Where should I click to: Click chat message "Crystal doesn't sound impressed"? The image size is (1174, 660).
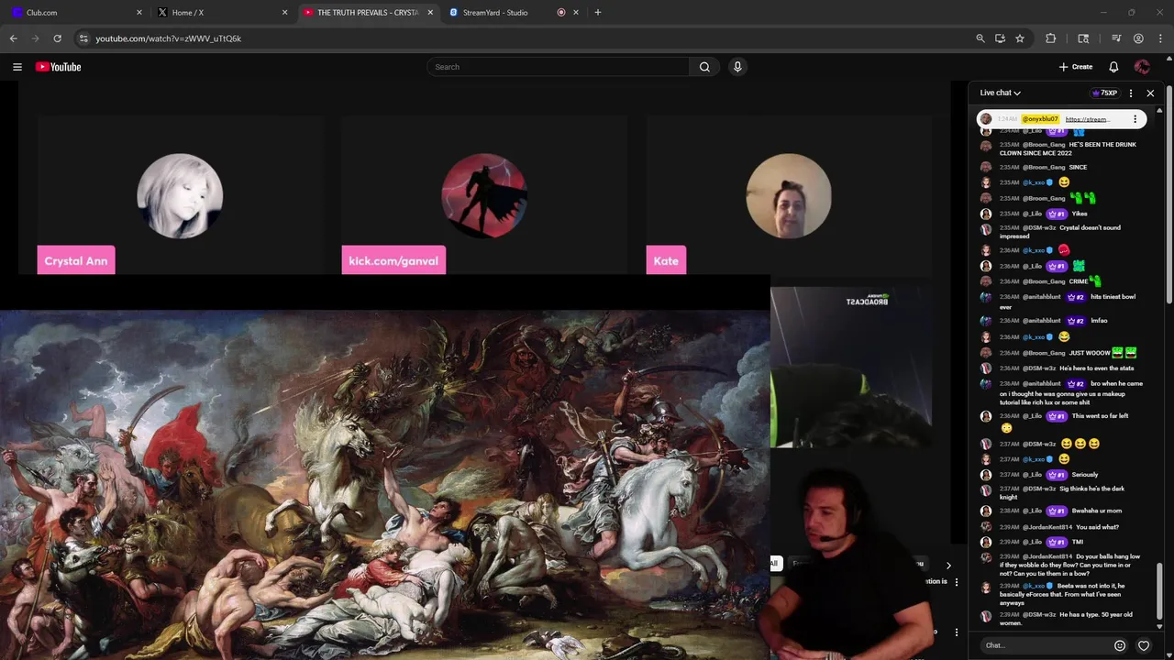pyautogui.click(x=1060, y=232)
